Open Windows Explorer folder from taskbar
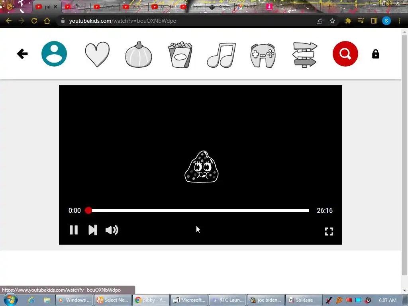Screen dimensions: 408x306 point(47,300)
